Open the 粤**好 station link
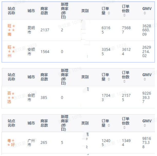157x156 pixels. click(11, 142)
